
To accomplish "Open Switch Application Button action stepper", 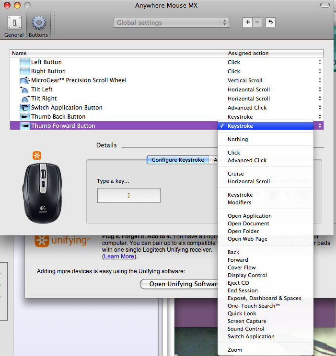I will [320, 107].
